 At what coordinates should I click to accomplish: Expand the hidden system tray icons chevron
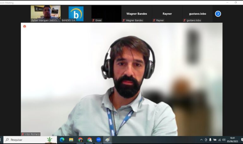[201, 140]
